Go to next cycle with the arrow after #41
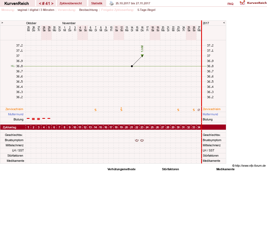The width and height of the screenshot is (267, 245). (x=52, y=4)
